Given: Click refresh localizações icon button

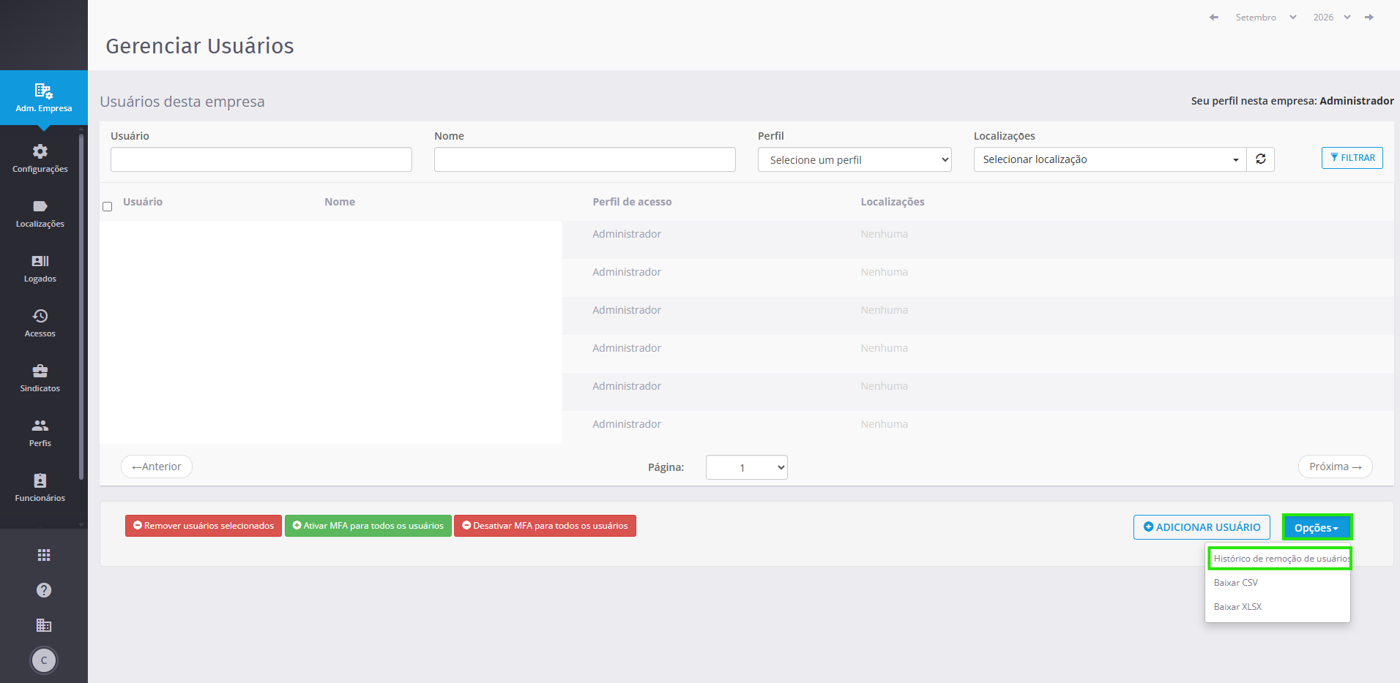Looking at the screenshot, I should [1261, 159].
